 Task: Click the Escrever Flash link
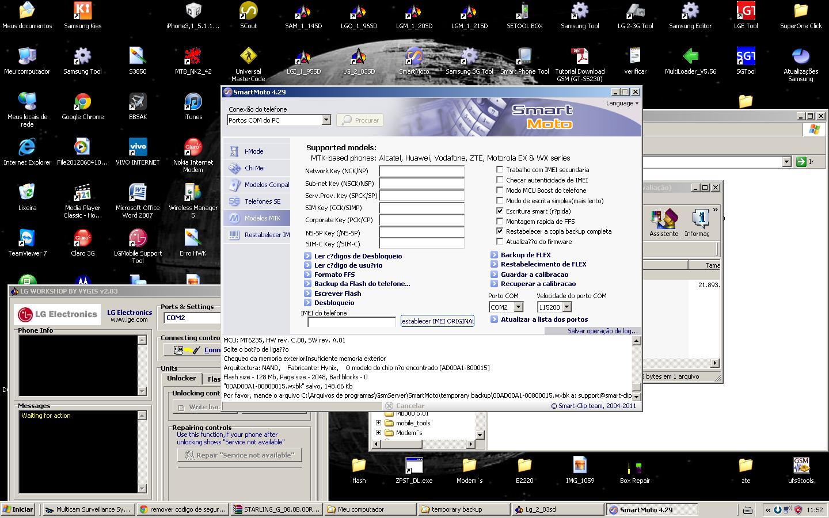[338, 294]
